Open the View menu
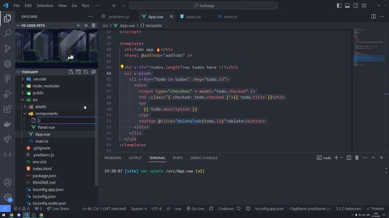 coord(62,5)
